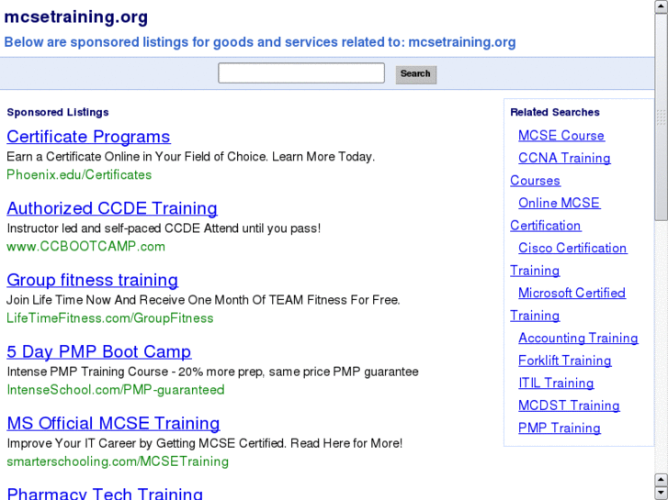Click the smarterschooling.com/MCSETraining URL

coord(118,461)
